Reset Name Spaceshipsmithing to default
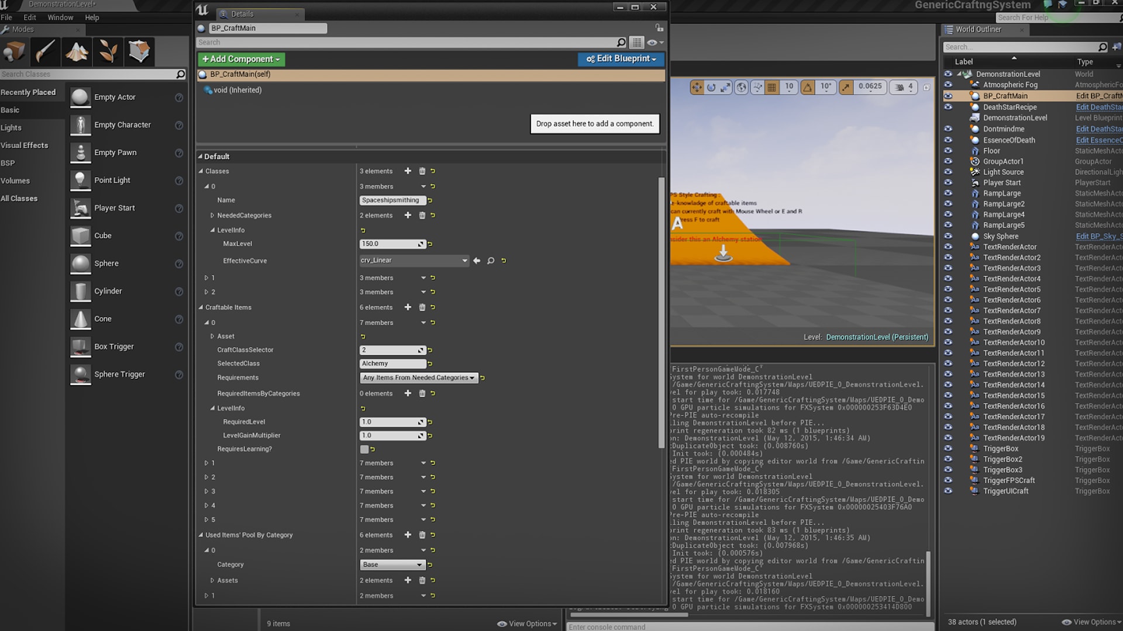The height and width of the screenshot is (631, 1123). (x=430, y=200)
